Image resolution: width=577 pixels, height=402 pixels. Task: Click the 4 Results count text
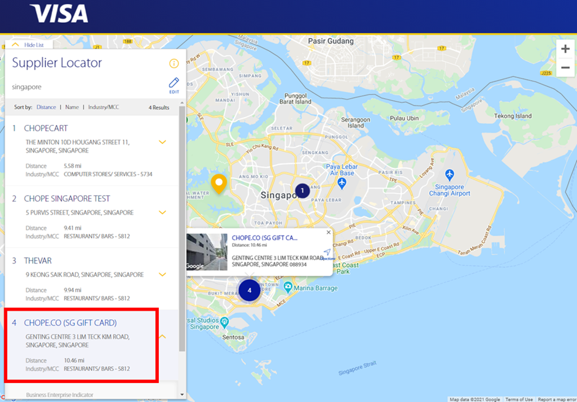(x=159, y=107)
